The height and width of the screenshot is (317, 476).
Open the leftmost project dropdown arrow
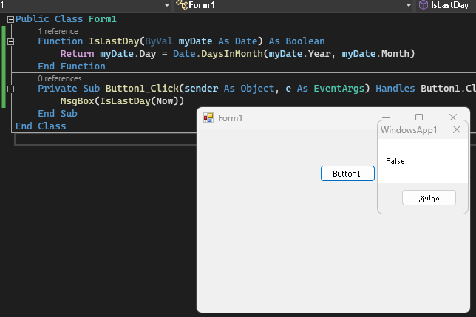pos(167,5)
